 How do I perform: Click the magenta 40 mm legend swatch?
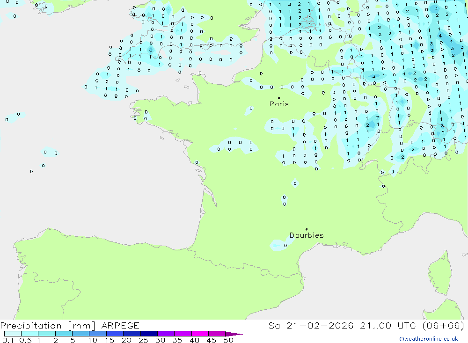[200, 334]
